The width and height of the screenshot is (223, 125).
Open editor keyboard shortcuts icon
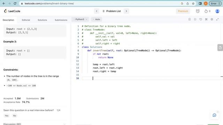[206, 19]
